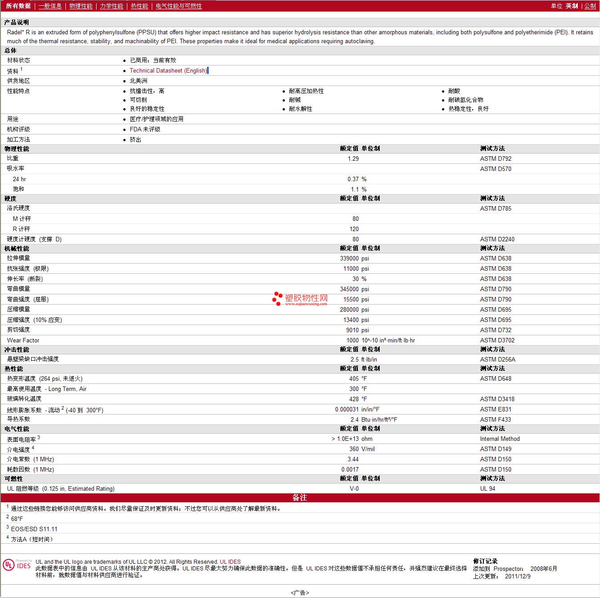
Task: Click the 产品说明 section heading
Action: click(16, 22)
